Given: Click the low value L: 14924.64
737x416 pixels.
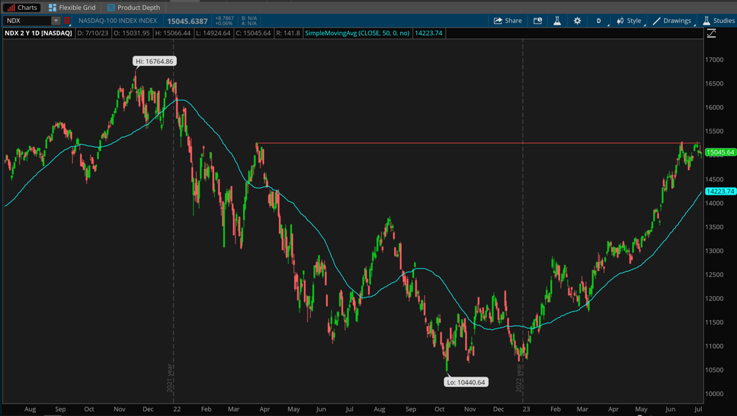Looking at the screenshot, I should click(x=213, y=33).
